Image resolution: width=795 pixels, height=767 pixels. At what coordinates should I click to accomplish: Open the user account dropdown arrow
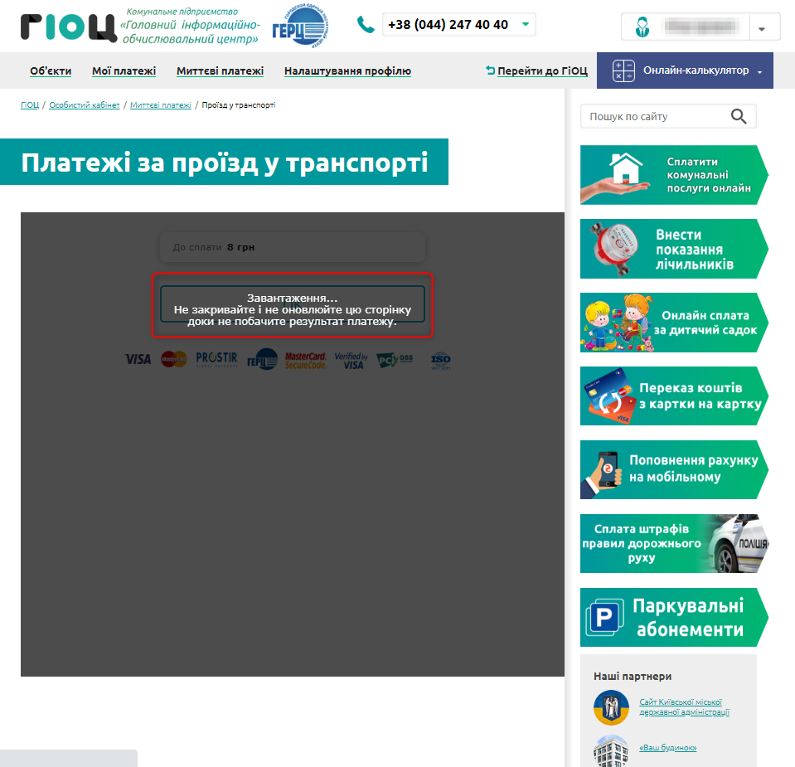point(763,28)
